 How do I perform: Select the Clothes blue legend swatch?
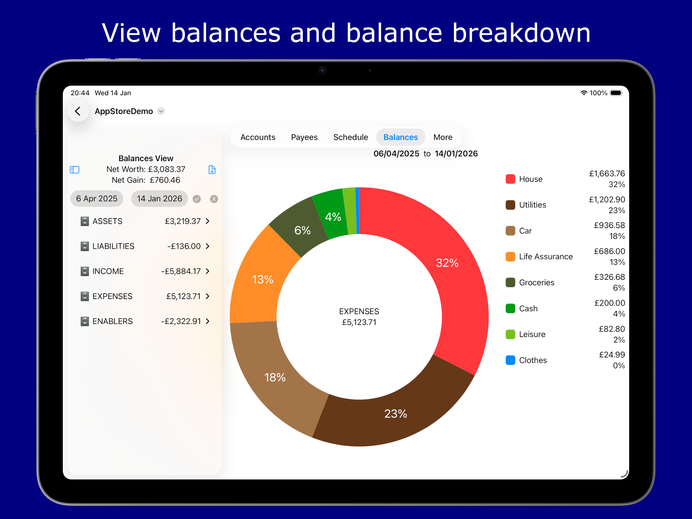511,360
